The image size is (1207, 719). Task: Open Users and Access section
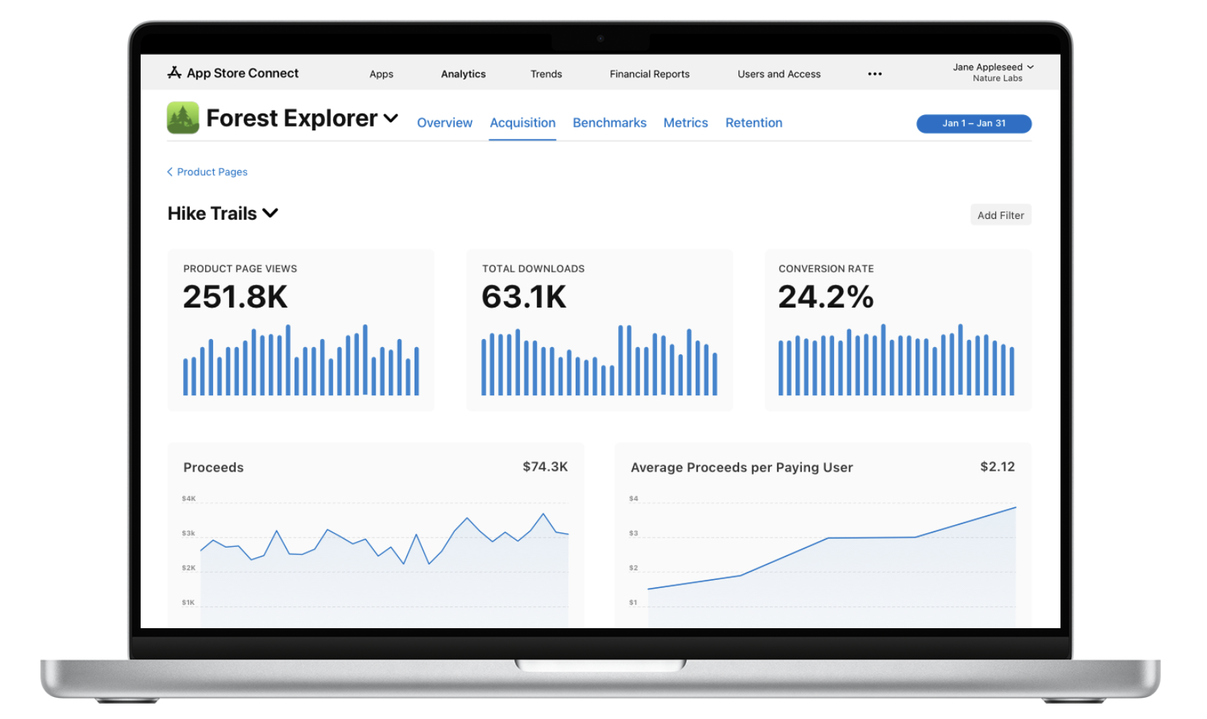pos(779,74)
